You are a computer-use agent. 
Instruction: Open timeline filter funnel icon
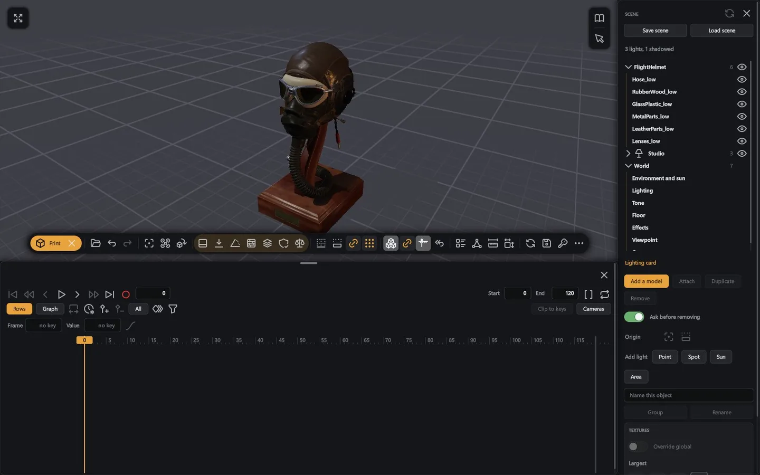(x=173, y=309)
